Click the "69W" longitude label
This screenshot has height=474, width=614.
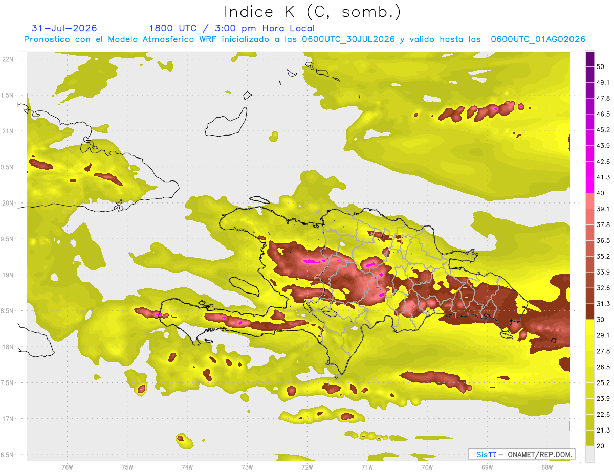(x=487, y=467)
